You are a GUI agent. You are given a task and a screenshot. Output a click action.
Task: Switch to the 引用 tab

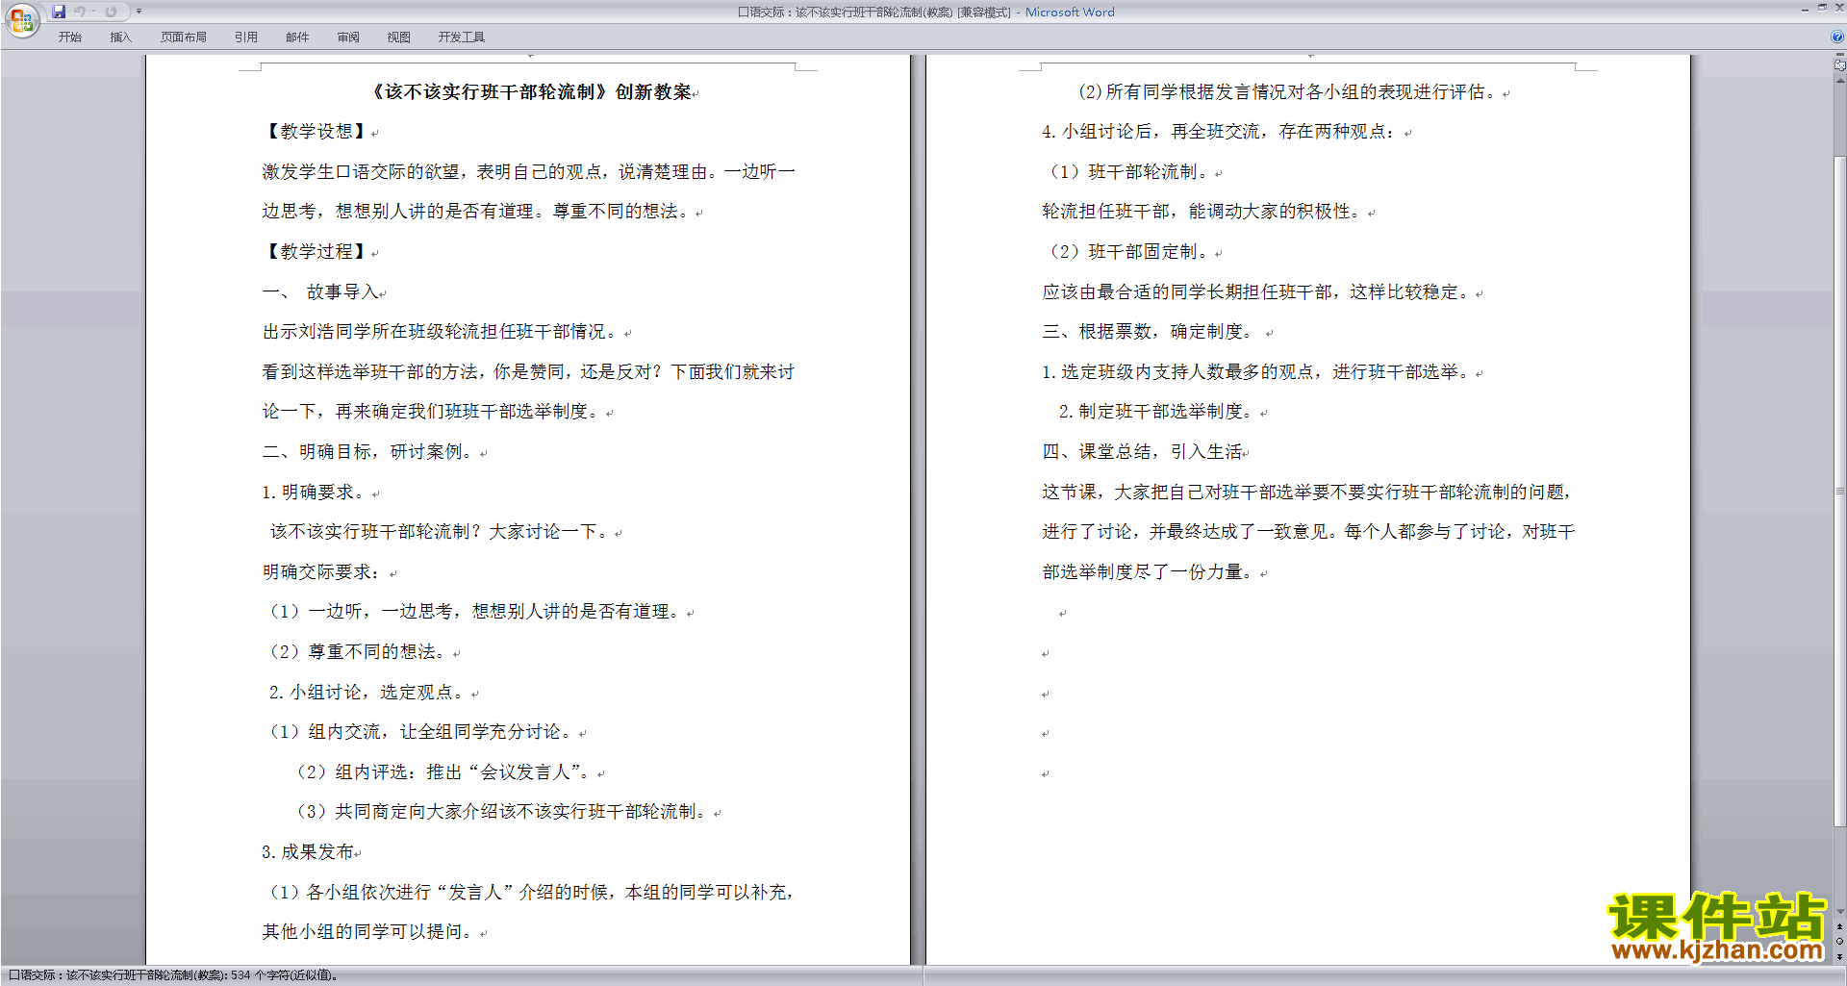click(246, 38)
